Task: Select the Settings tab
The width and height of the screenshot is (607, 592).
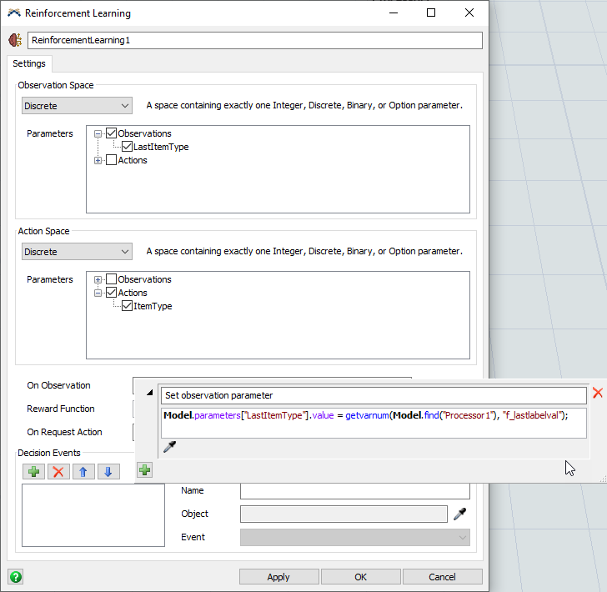Action: 29,63
